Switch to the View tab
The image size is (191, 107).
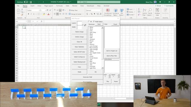click(x=82, y=6)
